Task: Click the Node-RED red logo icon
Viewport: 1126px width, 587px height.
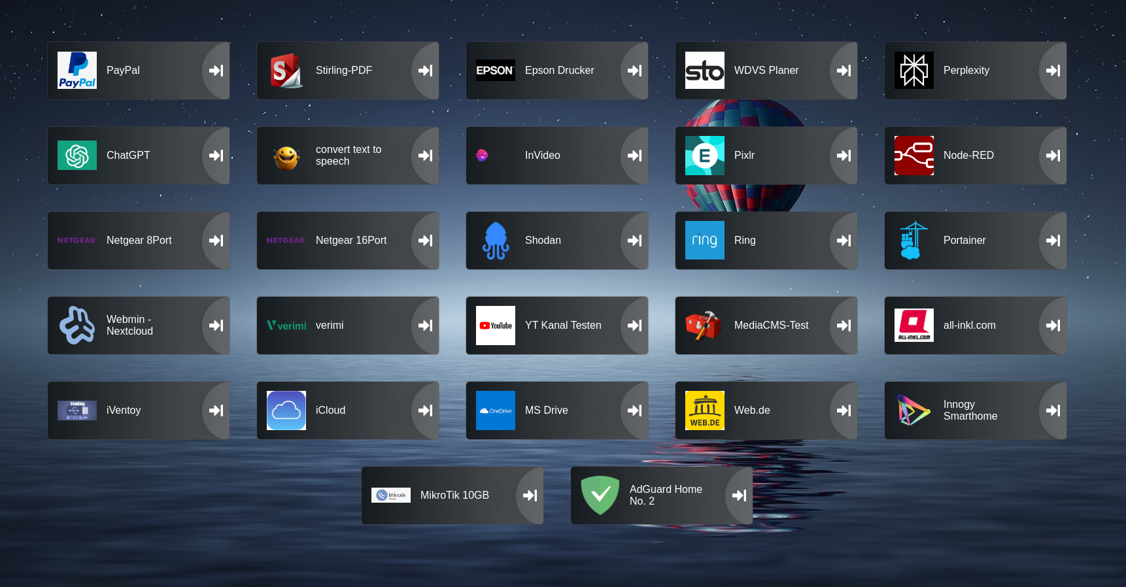Action: pyautogui.click(x=914, y=156)
